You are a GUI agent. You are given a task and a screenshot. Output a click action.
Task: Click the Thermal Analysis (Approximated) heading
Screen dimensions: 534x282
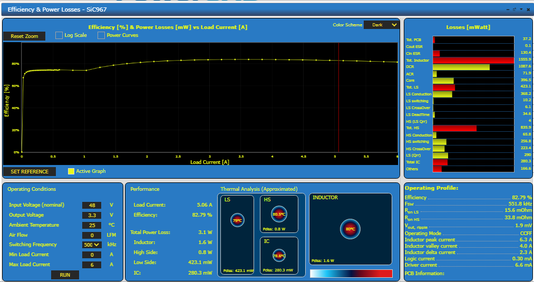point(259,189)
